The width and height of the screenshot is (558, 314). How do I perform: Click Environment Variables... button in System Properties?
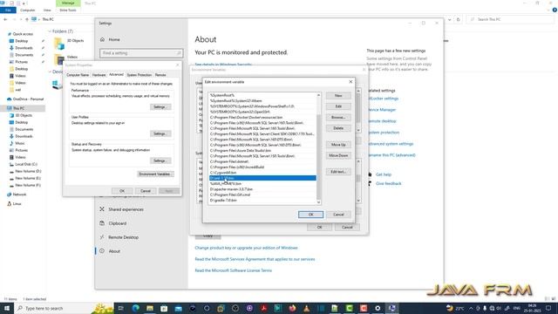(x=155, y=174)
